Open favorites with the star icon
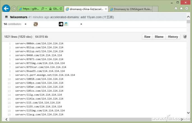This screenshot has height=123, width=192. [181, 9]
